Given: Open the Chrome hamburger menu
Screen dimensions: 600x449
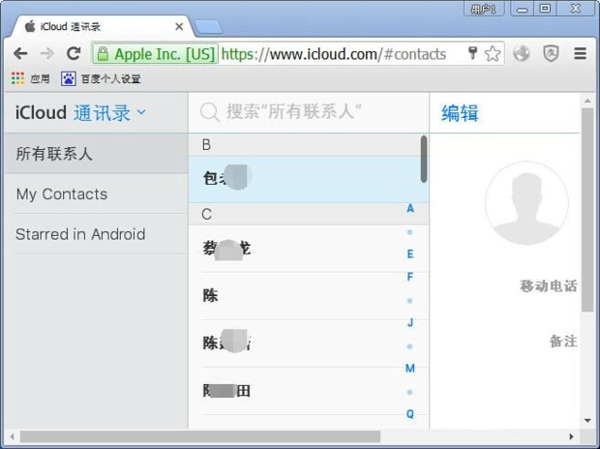Looking at the screenshot, I should coord(580,53).
